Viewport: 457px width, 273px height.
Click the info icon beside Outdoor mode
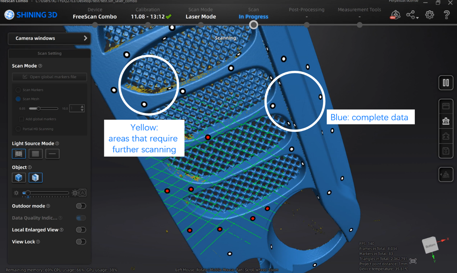[48, 206]
